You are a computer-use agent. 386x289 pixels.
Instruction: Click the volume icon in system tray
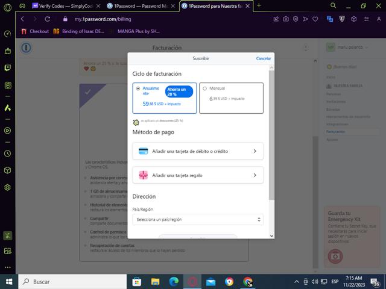[315, 282]
